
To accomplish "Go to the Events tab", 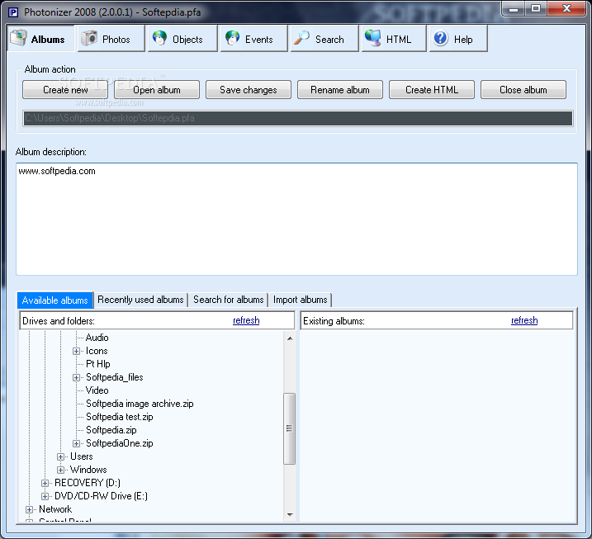I will tap(254, 39).
